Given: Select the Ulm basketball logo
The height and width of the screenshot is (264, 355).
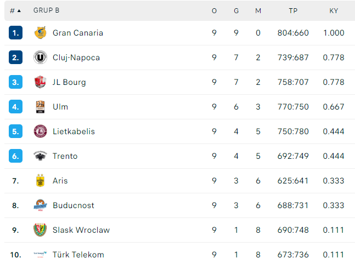Looking at the screenshot, I should point(40,107).
